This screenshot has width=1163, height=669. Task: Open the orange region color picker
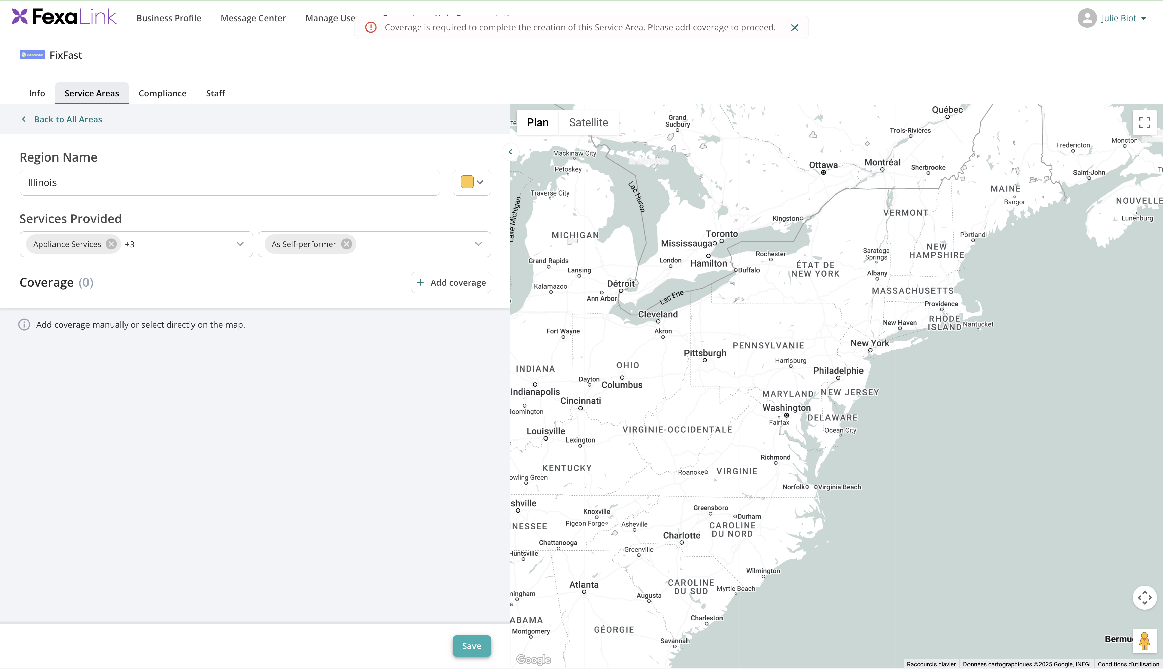tap(472, 182)
